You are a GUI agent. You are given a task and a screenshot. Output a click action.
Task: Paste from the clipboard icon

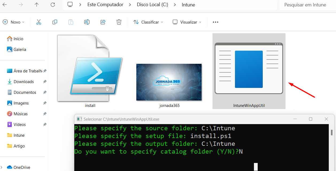click(71, 22)
